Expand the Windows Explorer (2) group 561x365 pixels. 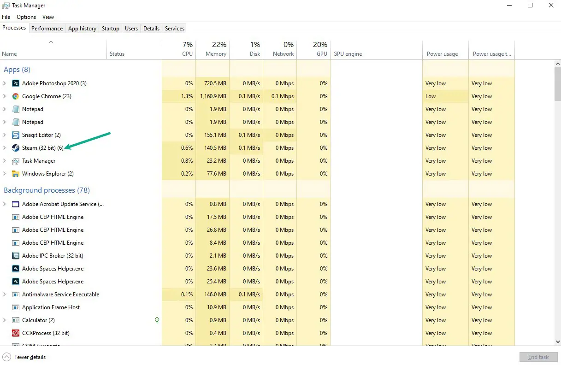point(5,174)
